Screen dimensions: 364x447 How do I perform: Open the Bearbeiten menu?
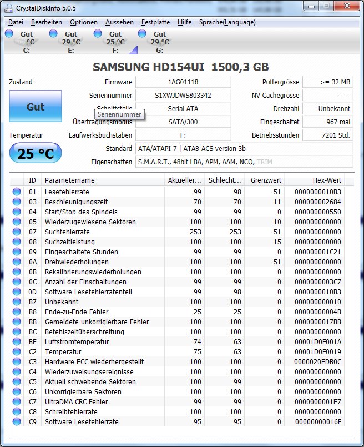(x=47, y=22)
